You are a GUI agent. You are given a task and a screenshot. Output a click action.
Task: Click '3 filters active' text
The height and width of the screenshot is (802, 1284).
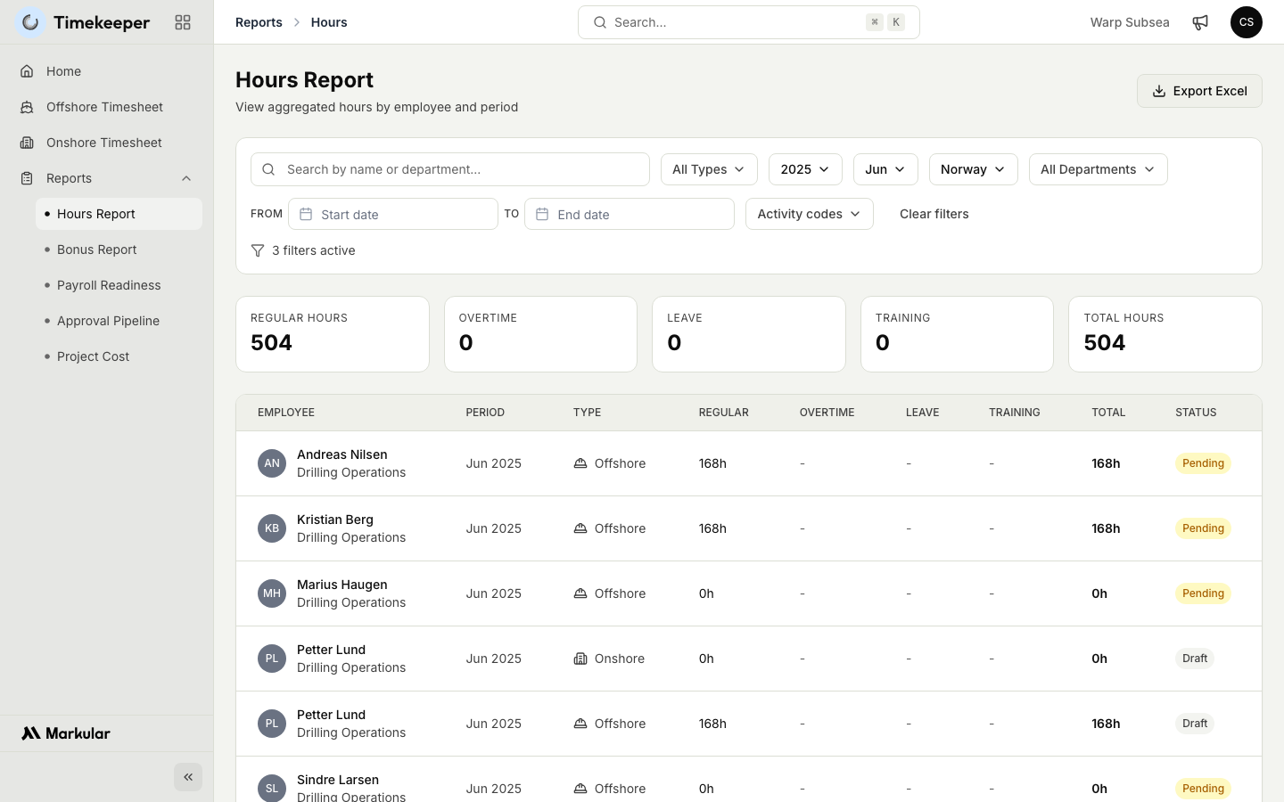tap(314, 250)
